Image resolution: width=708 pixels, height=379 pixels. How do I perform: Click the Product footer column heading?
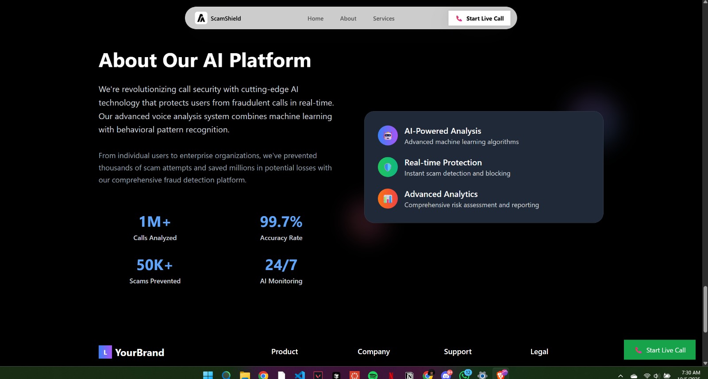tap(285, 352)
